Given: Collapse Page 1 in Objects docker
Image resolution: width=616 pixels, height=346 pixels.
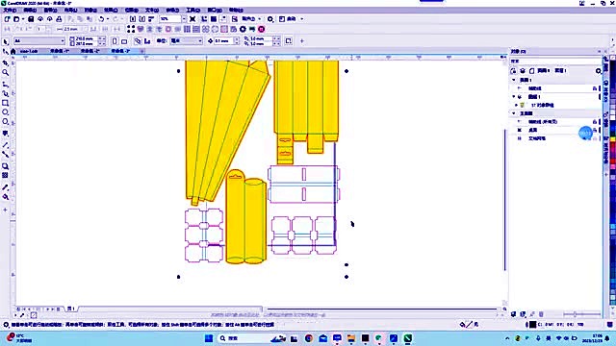Looking at the screenshot, I should pyautogui.click(x=513, y=80).
